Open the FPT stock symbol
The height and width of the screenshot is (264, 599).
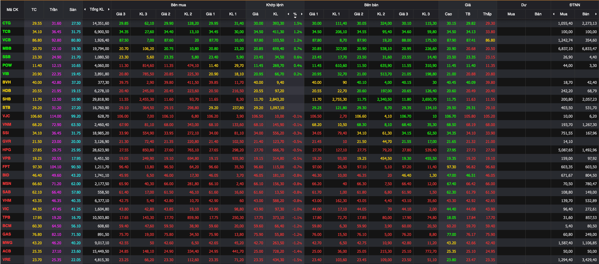click(6, 167)
